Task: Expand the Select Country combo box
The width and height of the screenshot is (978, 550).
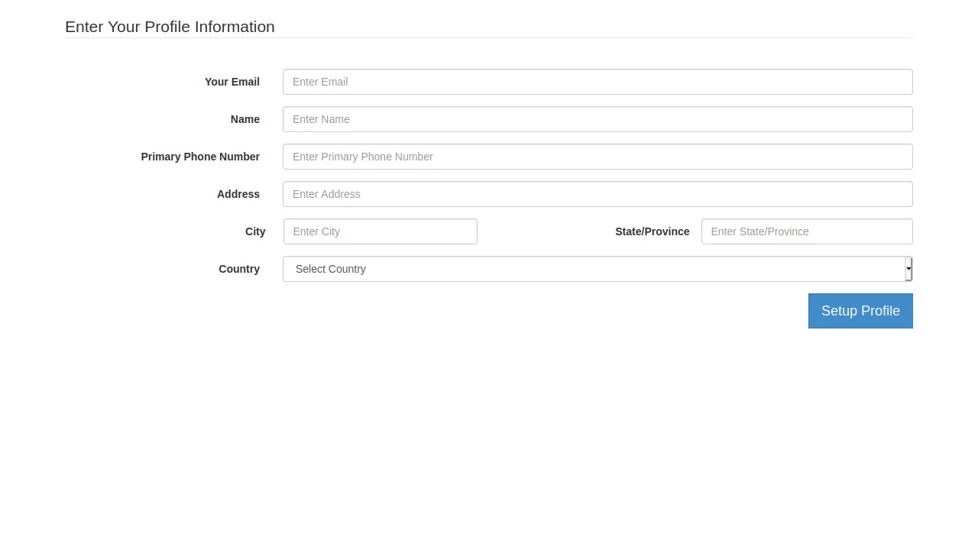Action: 597,269
